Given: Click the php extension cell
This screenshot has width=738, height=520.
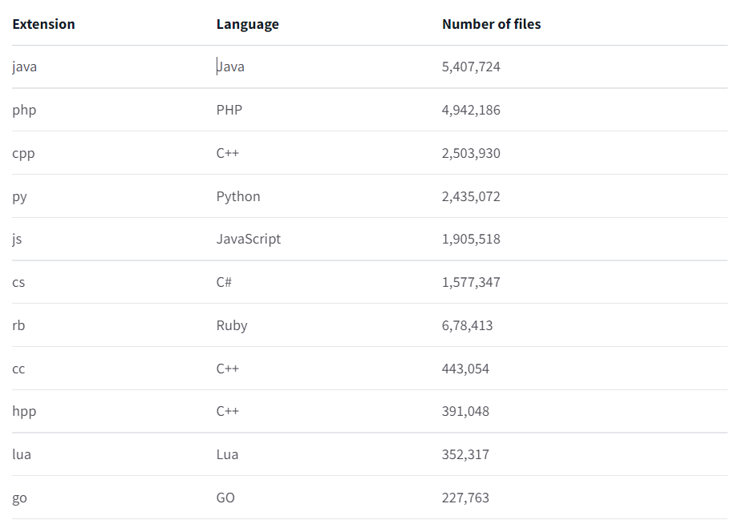Looking at the screenshot, I should (24, 111).
